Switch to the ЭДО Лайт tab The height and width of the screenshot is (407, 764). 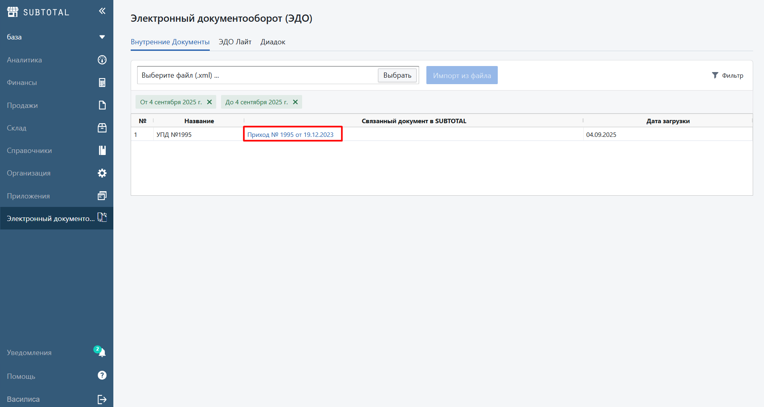[x=235, y=42]
